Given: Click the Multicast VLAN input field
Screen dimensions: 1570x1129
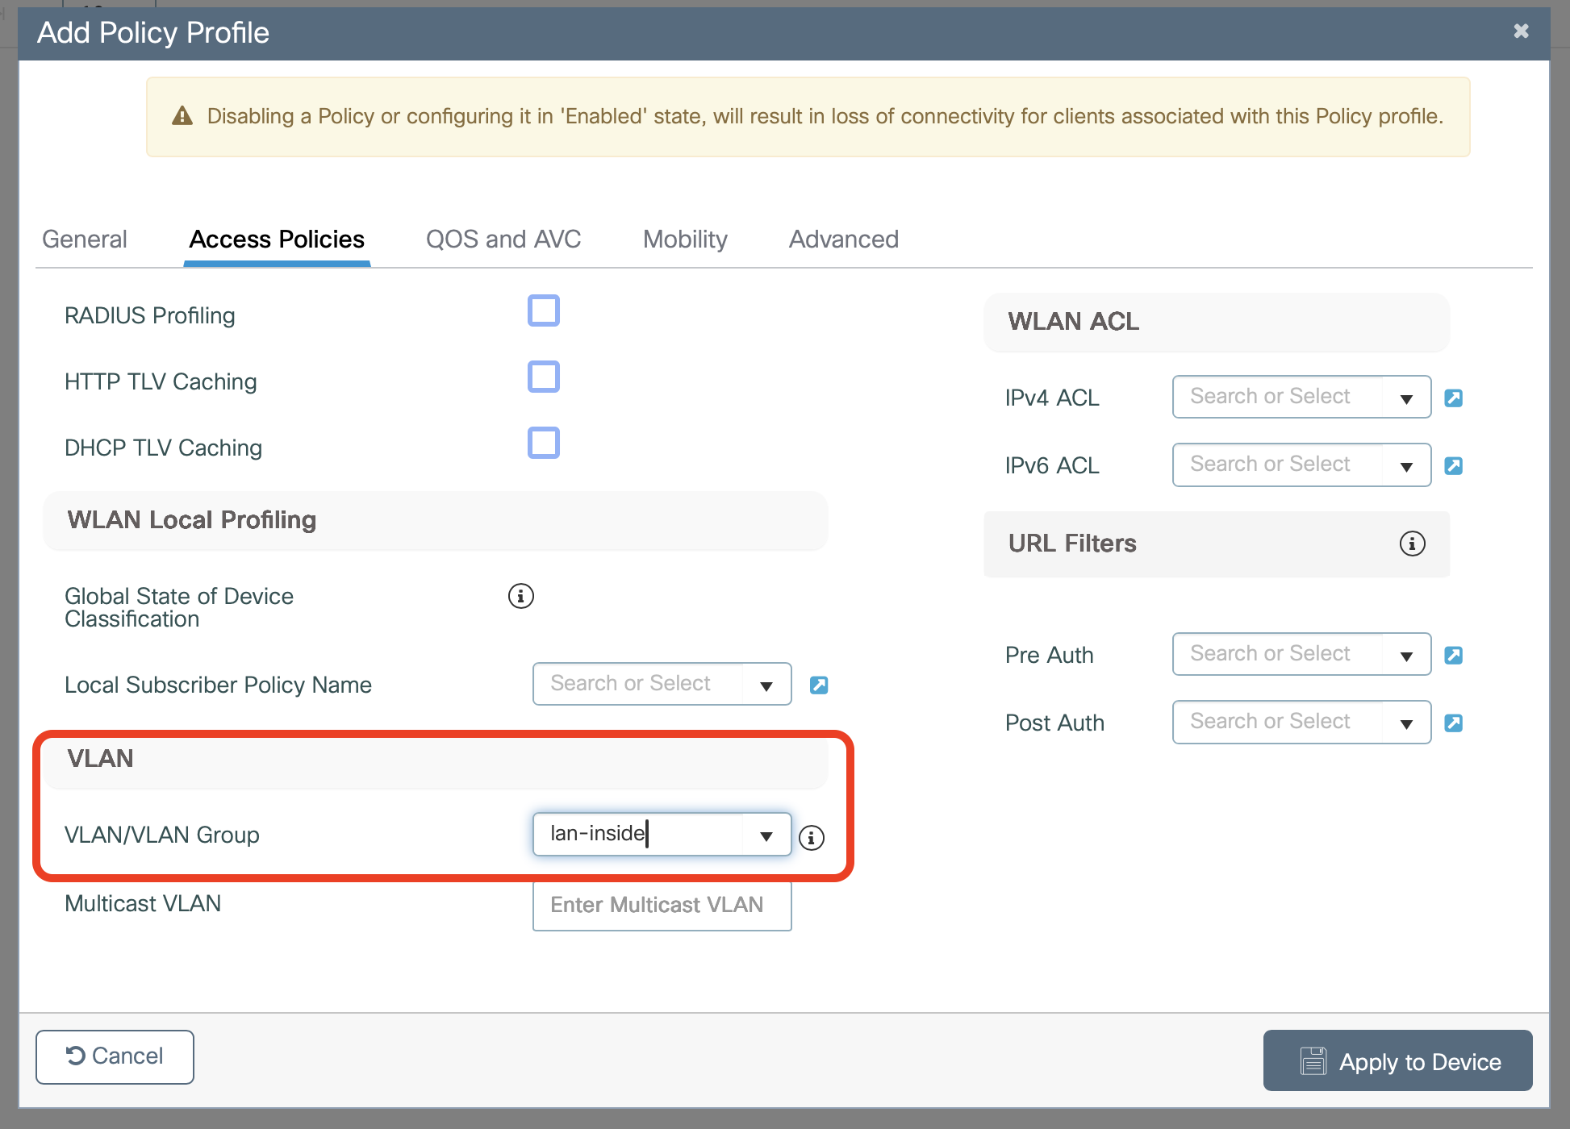Looking at the screenshot, I should tap(661, 905).
